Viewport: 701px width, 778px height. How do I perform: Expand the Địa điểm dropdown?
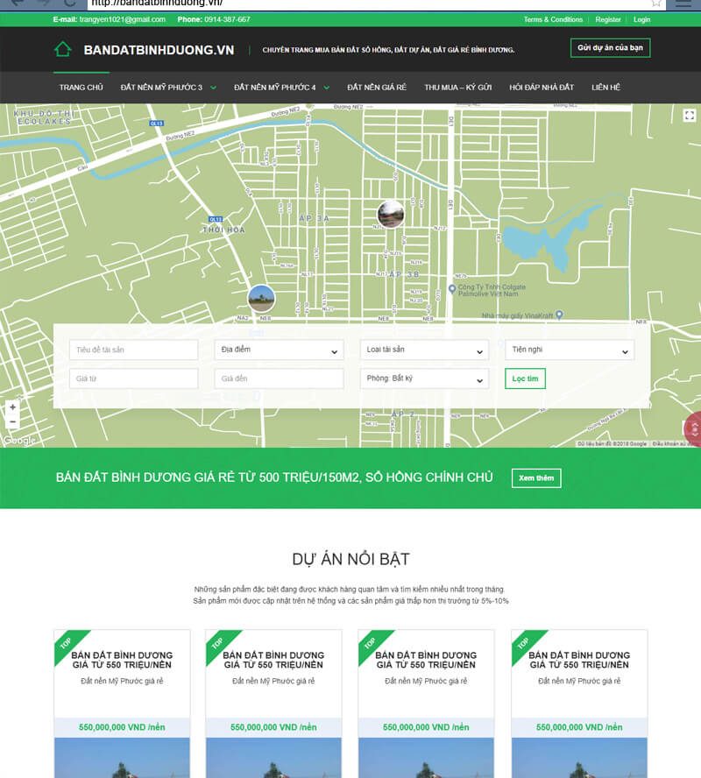[x=279, y=350]
